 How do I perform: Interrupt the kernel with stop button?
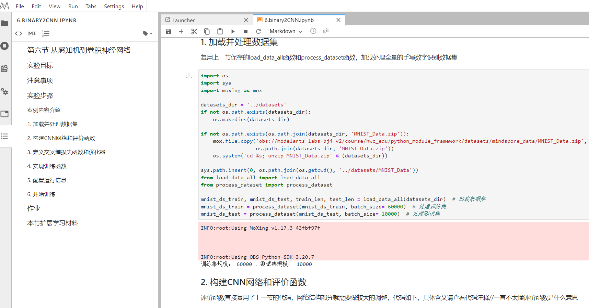tap(246, 31)
